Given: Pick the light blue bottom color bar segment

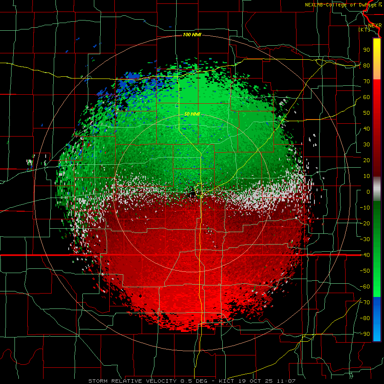Looking at the screenshot, I should tap(377, 333).
